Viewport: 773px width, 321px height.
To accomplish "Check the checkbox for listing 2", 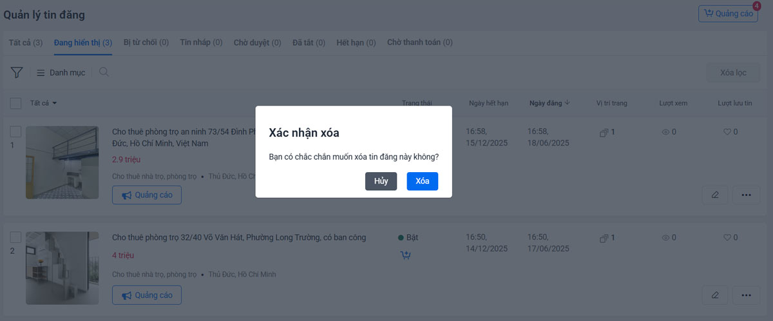I will point(16,237).
